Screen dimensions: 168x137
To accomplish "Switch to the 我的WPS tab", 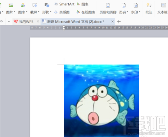I will (x=26, y=22).
